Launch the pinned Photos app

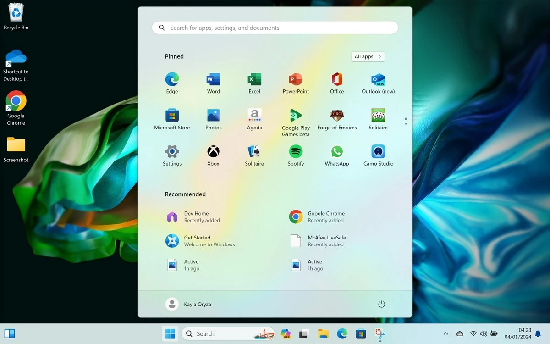[x=213, y=119]
